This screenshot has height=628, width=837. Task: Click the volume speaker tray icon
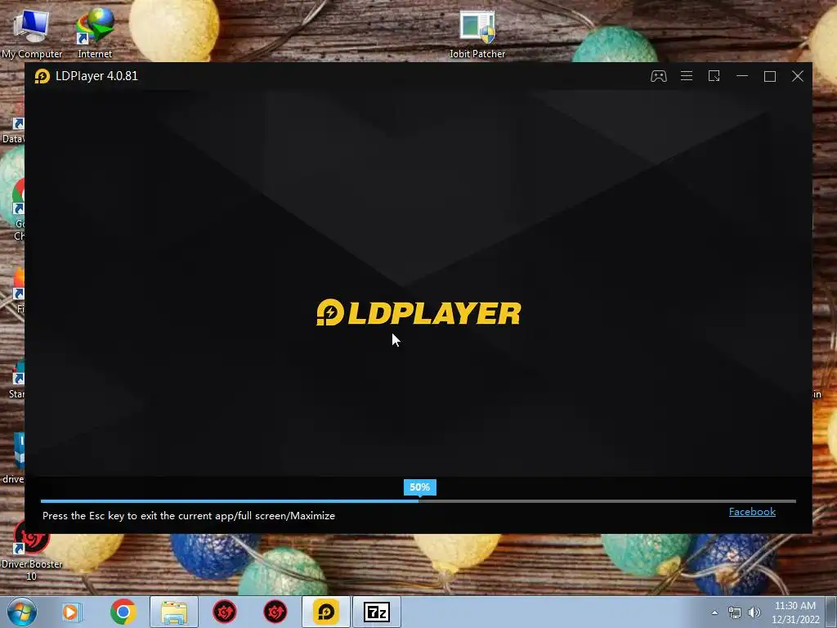(754, 612)
